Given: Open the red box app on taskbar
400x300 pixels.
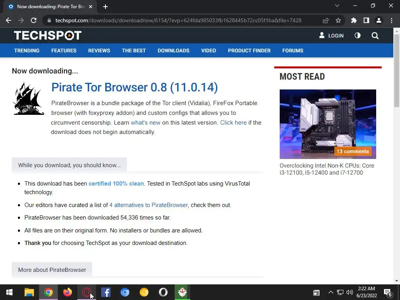Looking at the screenshot, I should tap(182, 292).
